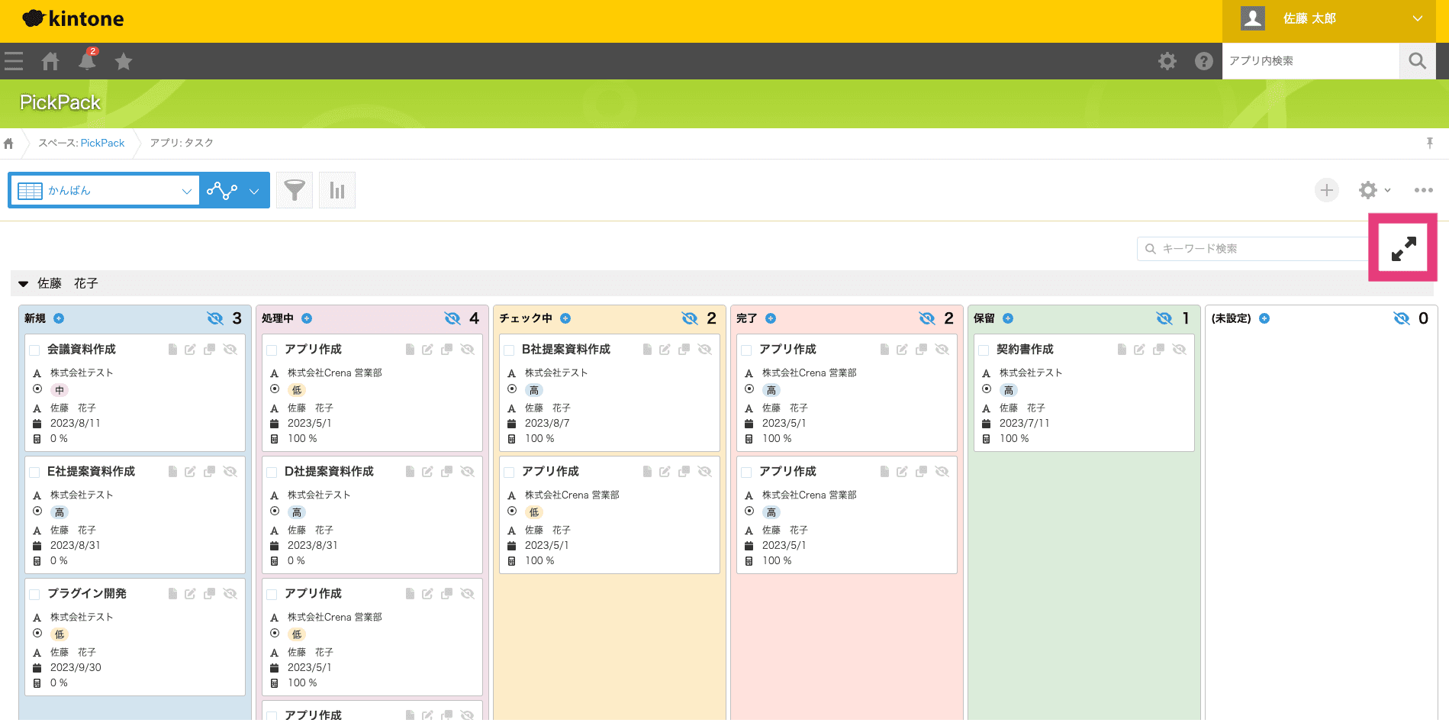
Task: Toggle visibility of the 新規 column
Action: coord(215,318)
